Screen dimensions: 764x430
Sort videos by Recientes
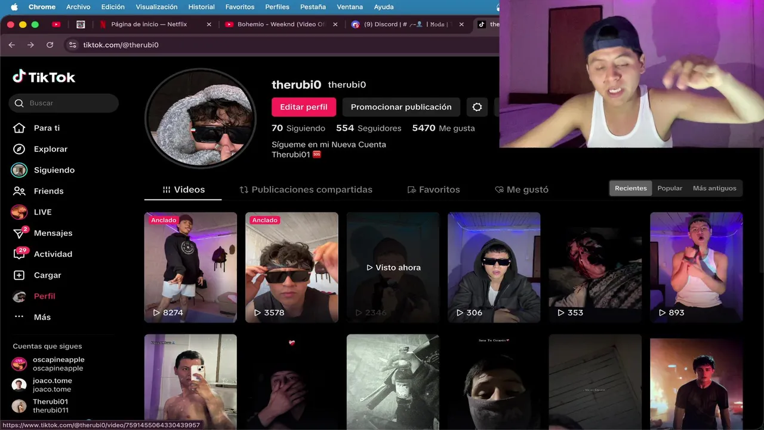pyautogui.click(x=631, y=188)
